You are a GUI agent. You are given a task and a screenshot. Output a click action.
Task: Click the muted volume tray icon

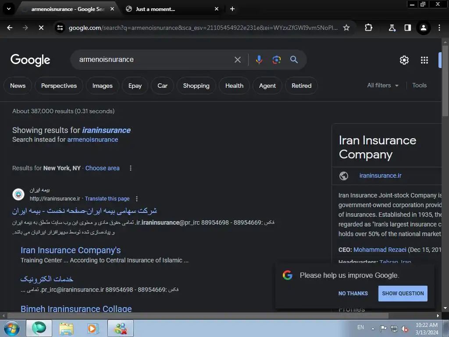tap(405, 329)
